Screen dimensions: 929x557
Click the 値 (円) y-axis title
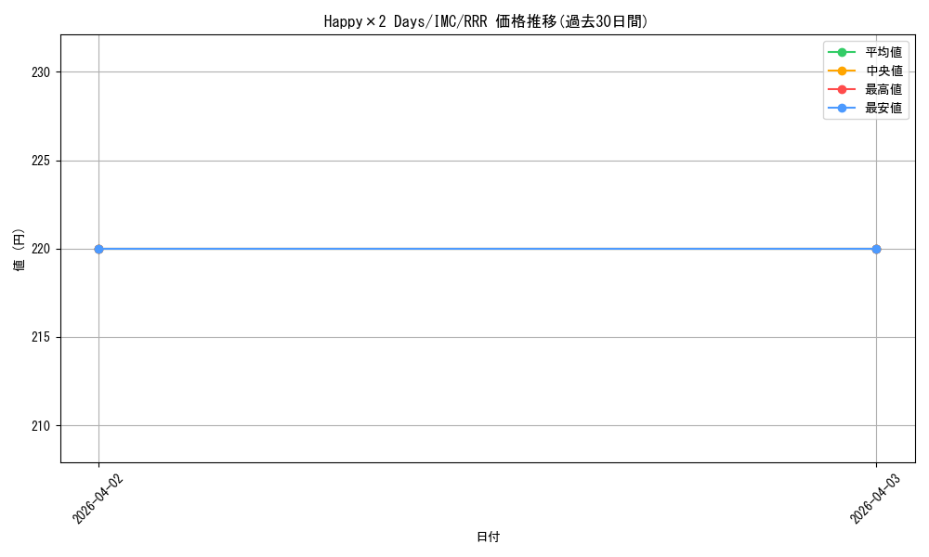click(20, 250)
